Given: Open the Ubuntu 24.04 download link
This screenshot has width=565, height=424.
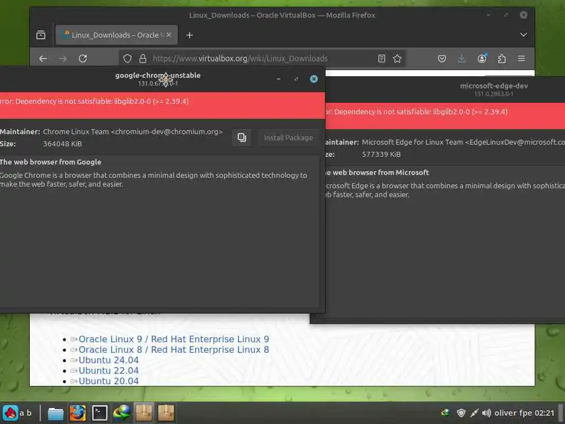Looking at the screenshot, I should click(109, 360).
